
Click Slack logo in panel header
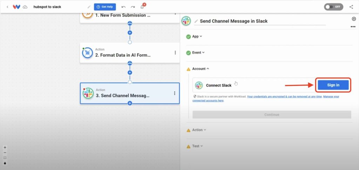[187, 21]
